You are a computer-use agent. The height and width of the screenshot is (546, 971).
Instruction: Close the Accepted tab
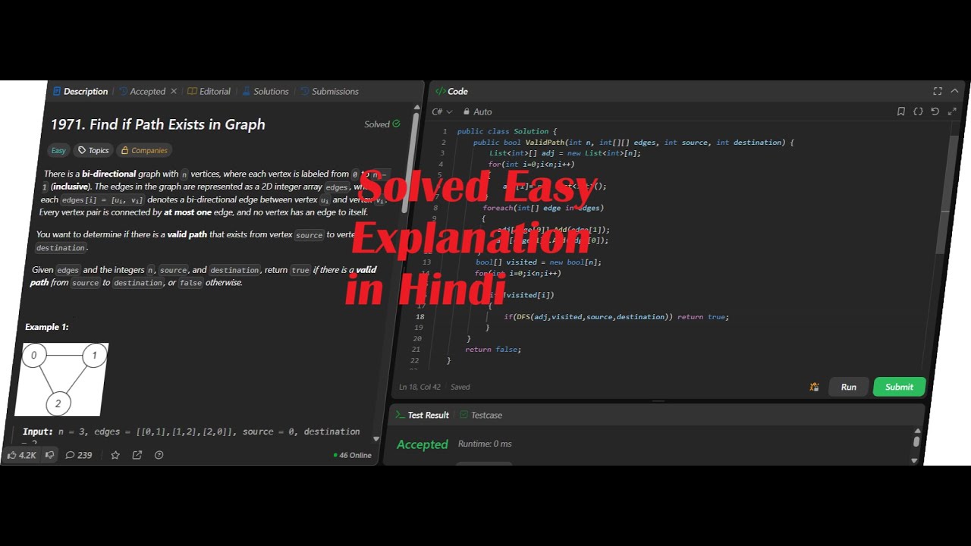pos(173,91)
